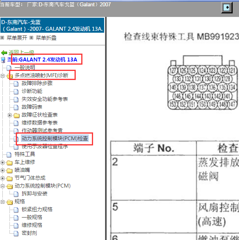Click the computer icon beside 当前:GALANT
239x240 pixels.
click(x=3, y=60)
